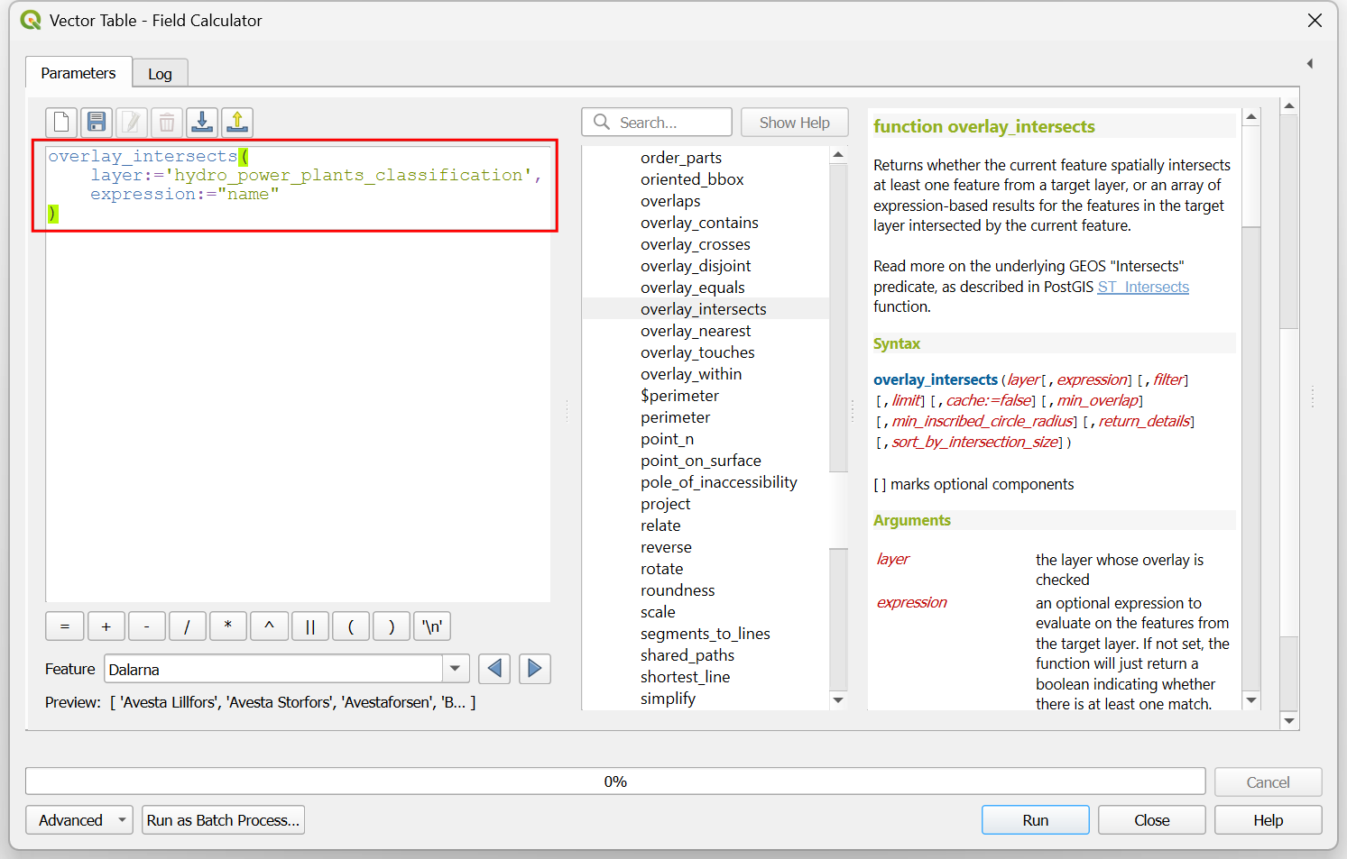Click Run as Batch Process
This screenshot has height=859, width=1347.
pyautogui.click(x=223, y=820)
